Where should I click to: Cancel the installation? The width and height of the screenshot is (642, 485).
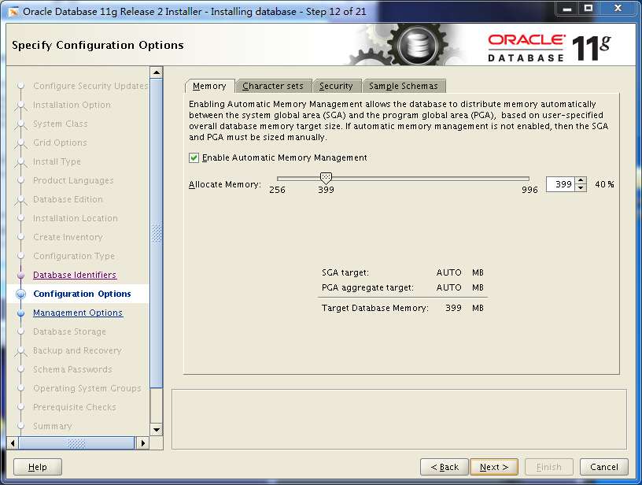click(x=603, y=466)
